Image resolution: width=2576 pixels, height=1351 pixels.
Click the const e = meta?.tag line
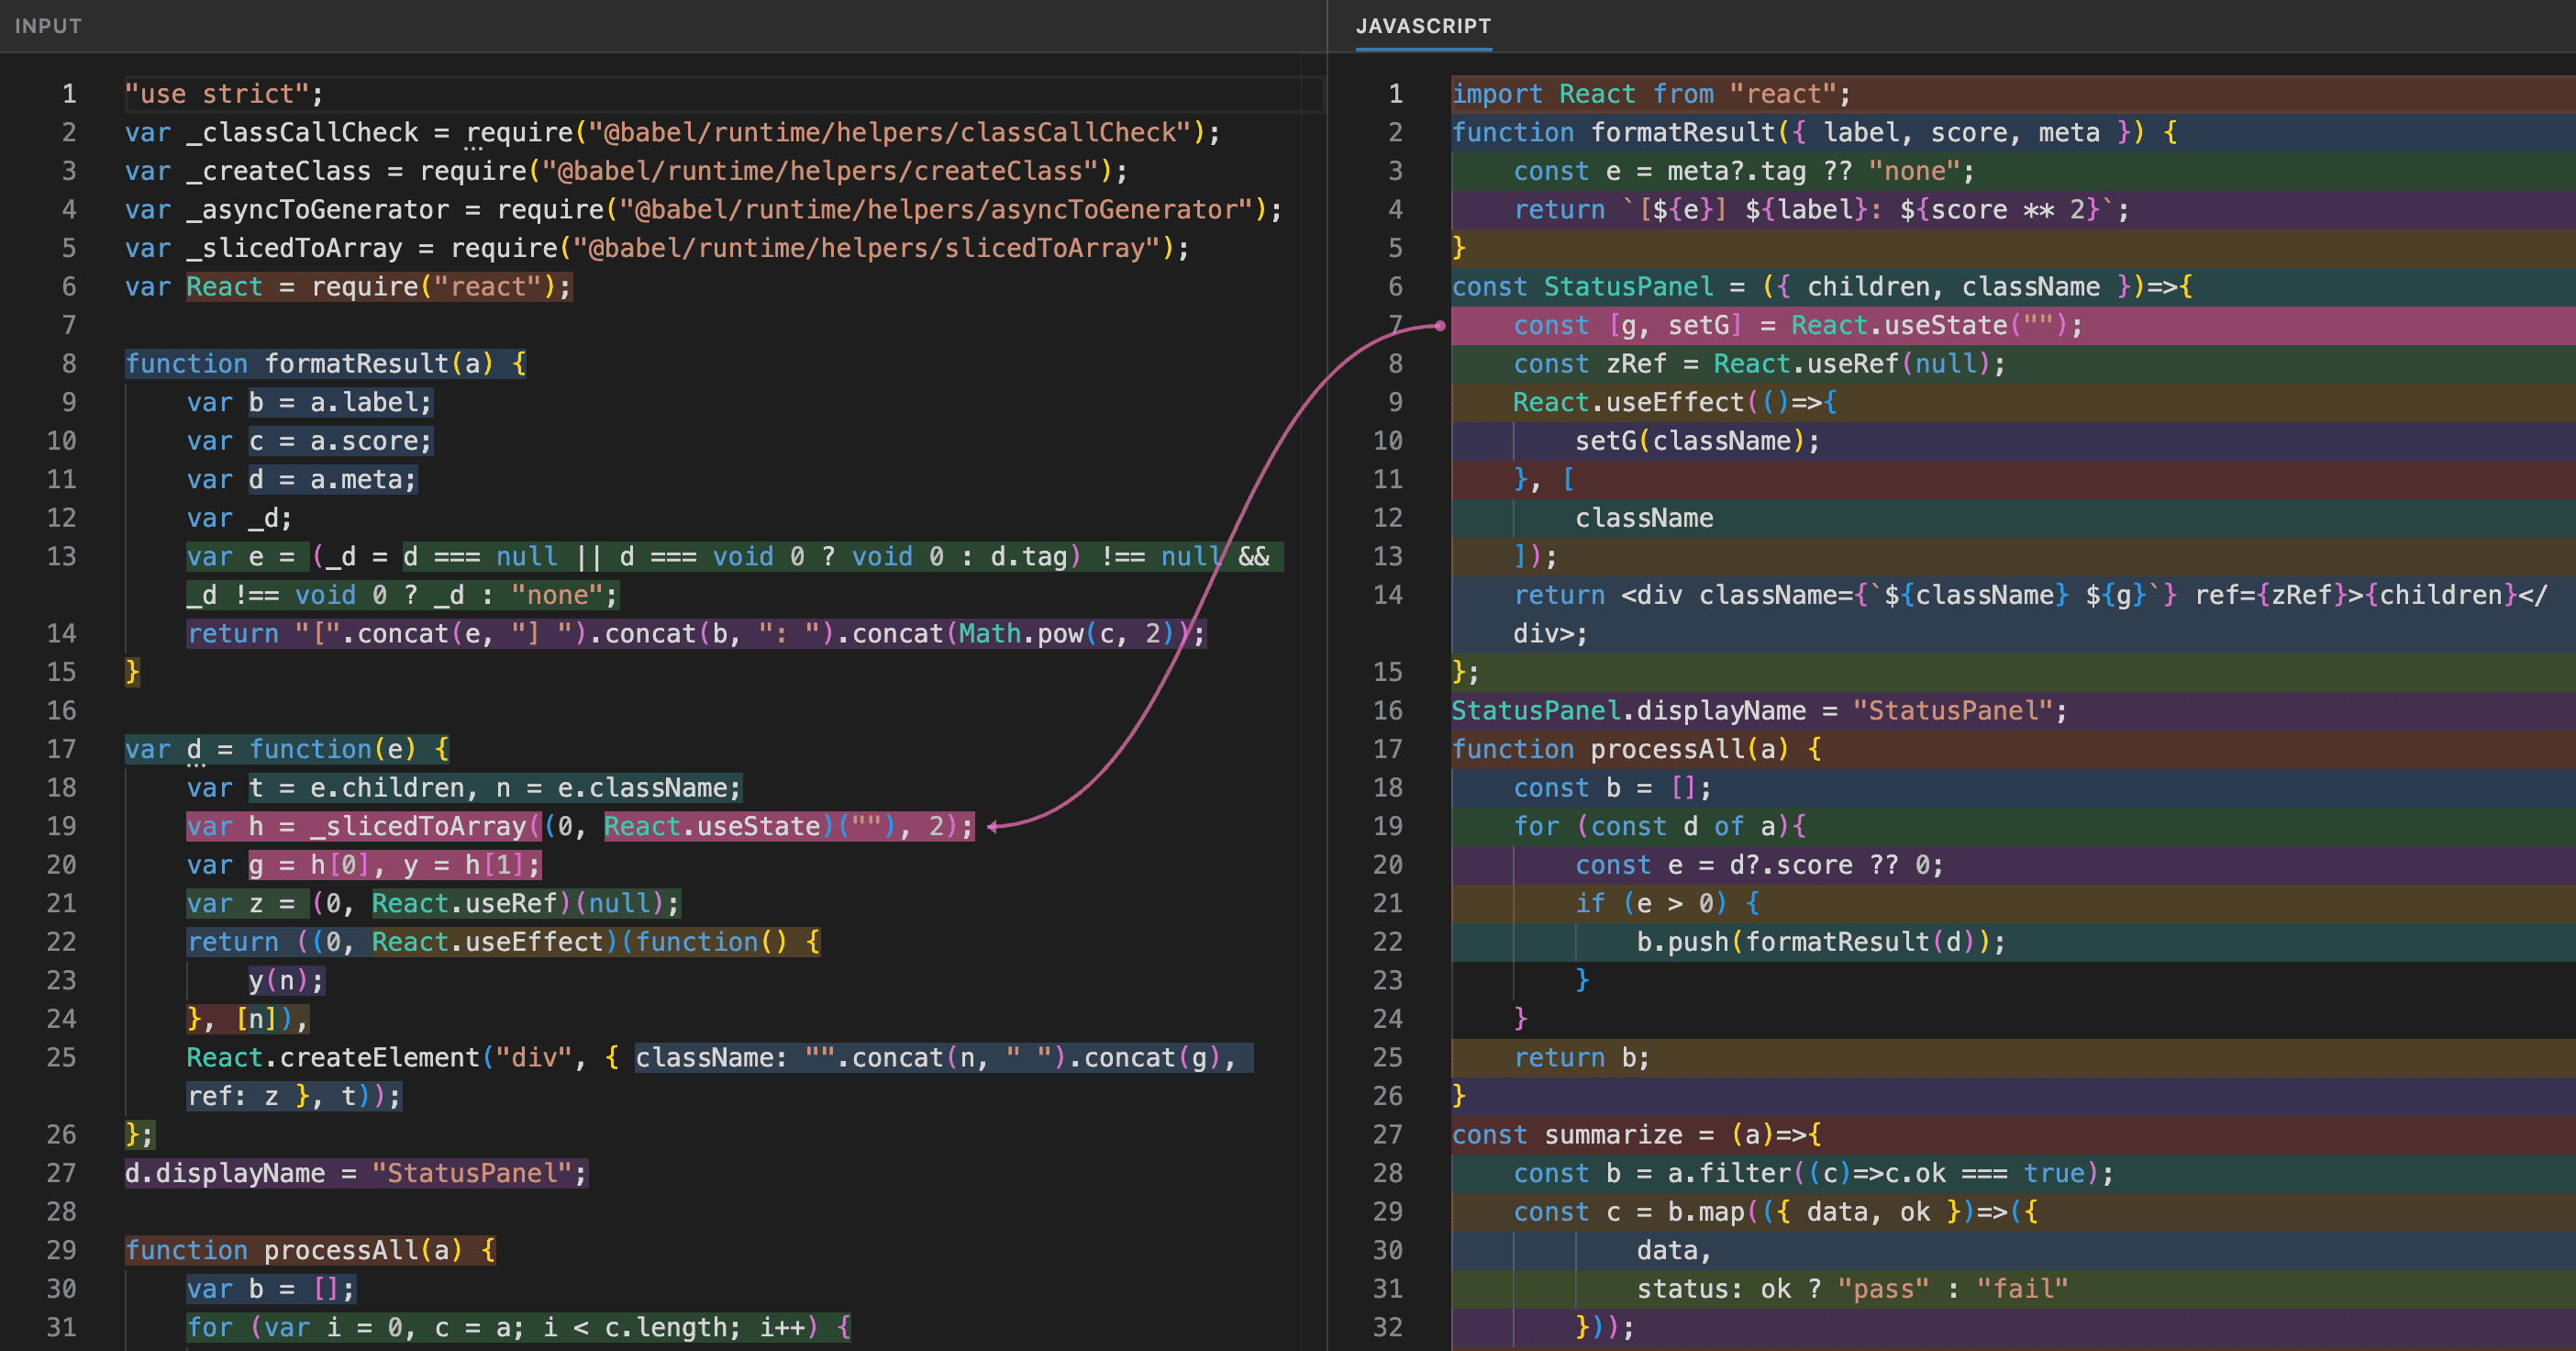[1744, 171]
